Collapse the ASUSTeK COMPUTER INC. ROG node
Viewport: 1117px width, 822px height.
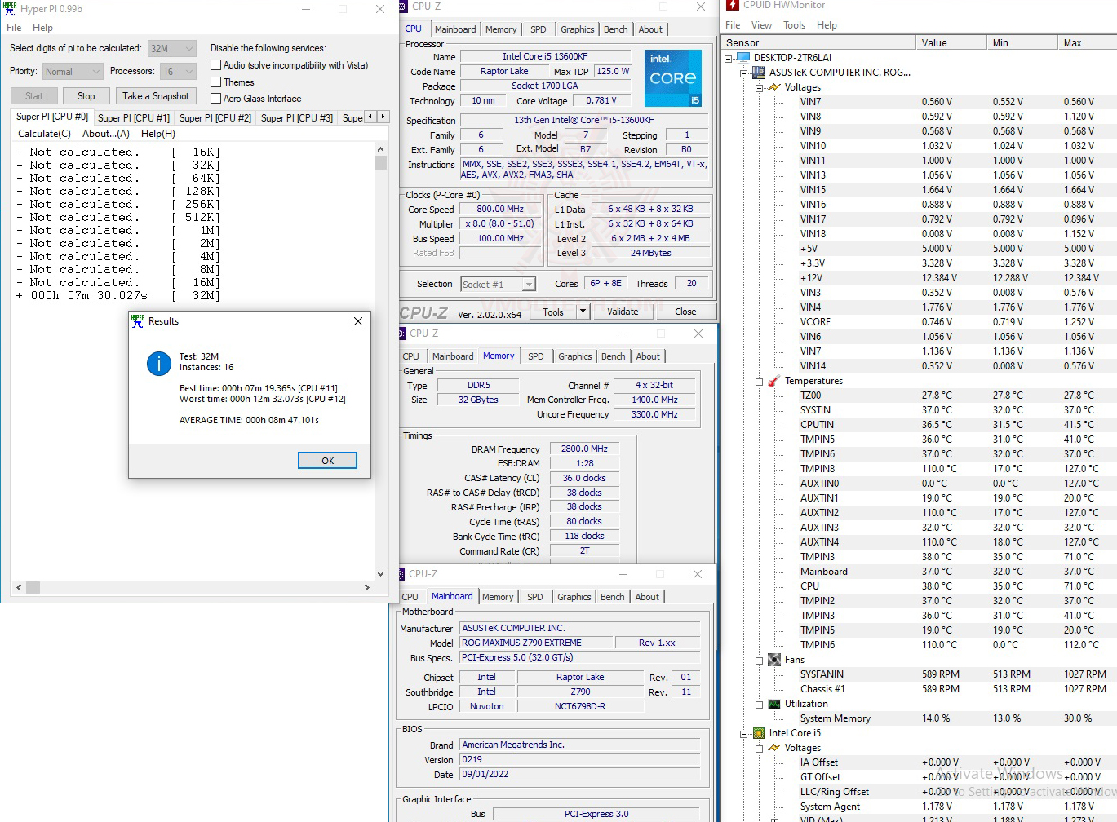744,73
